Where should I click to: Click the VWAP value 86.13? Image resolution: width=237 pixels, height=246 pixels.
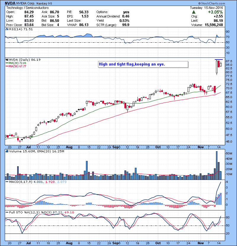tap(84, 25)
